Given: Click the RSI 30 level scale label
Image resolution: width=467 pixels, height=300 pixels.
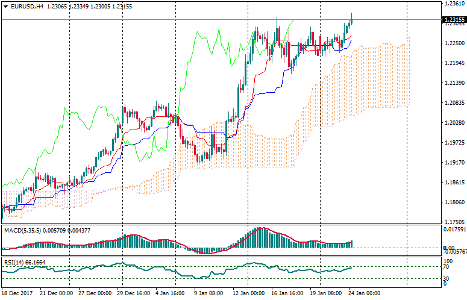Looking at the screenshot, I should [447, 278].
